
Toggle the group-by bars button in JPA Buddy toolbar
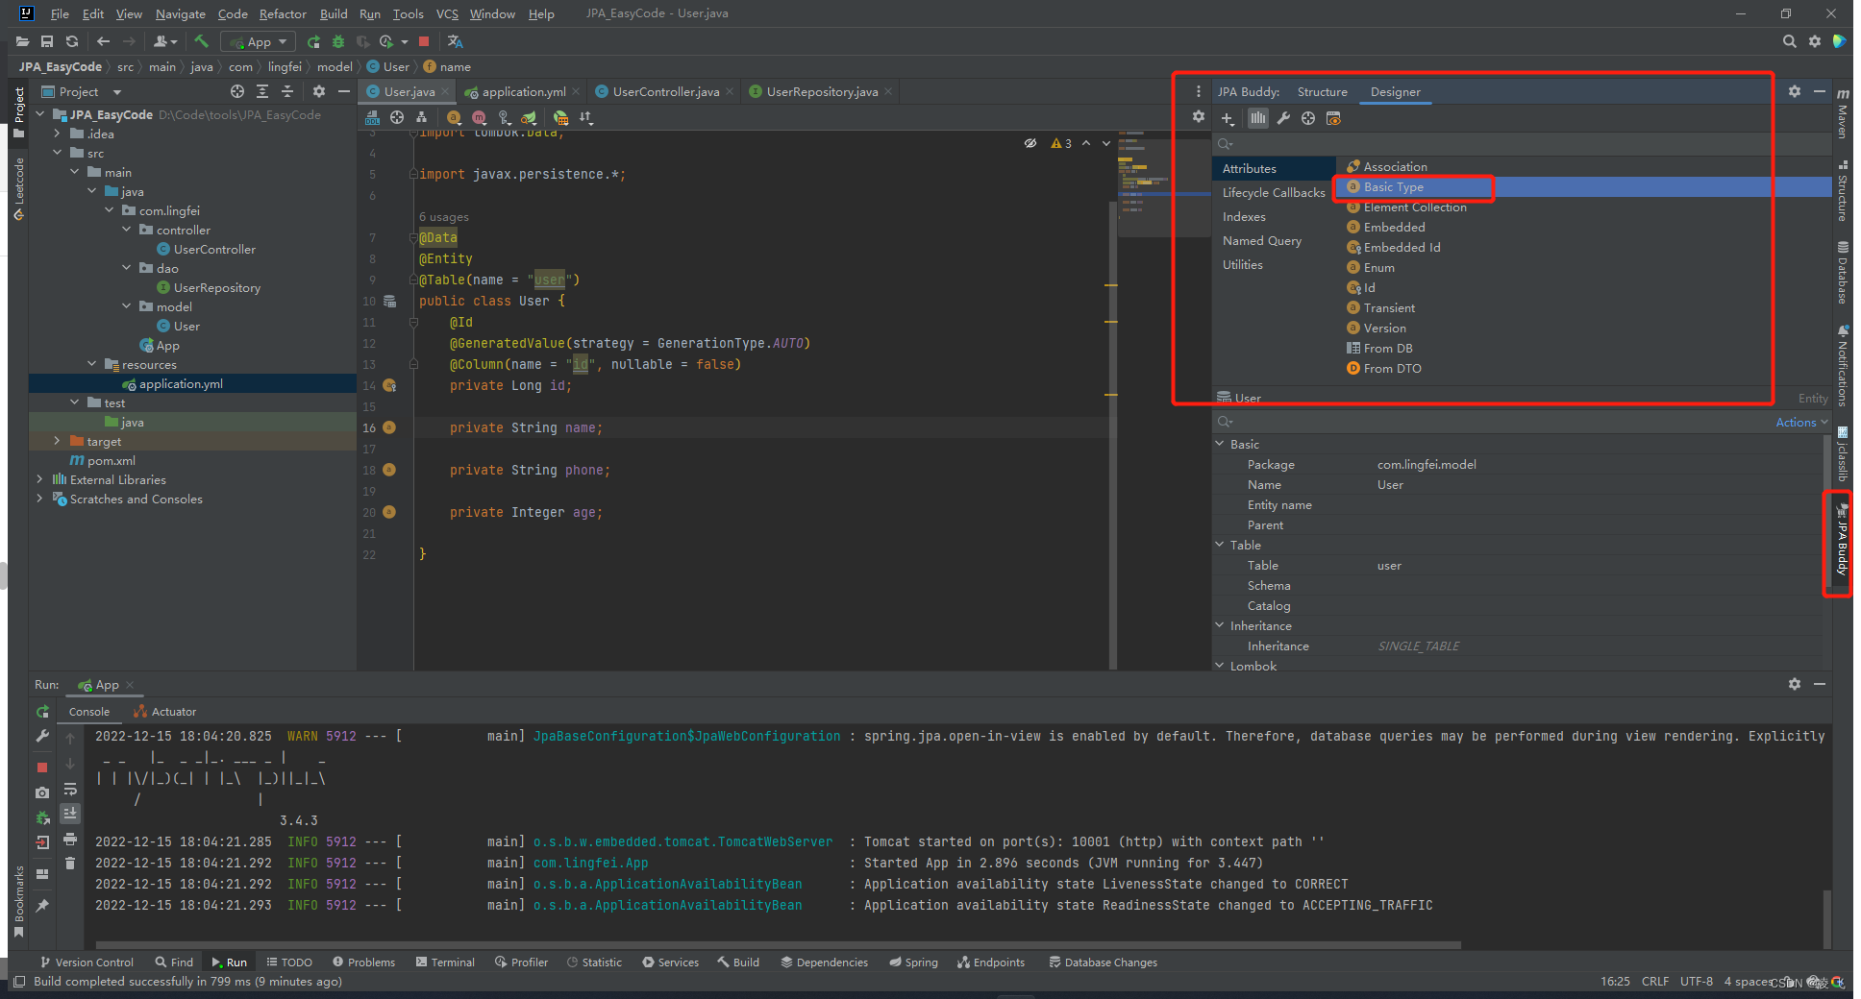(1258, 118)
